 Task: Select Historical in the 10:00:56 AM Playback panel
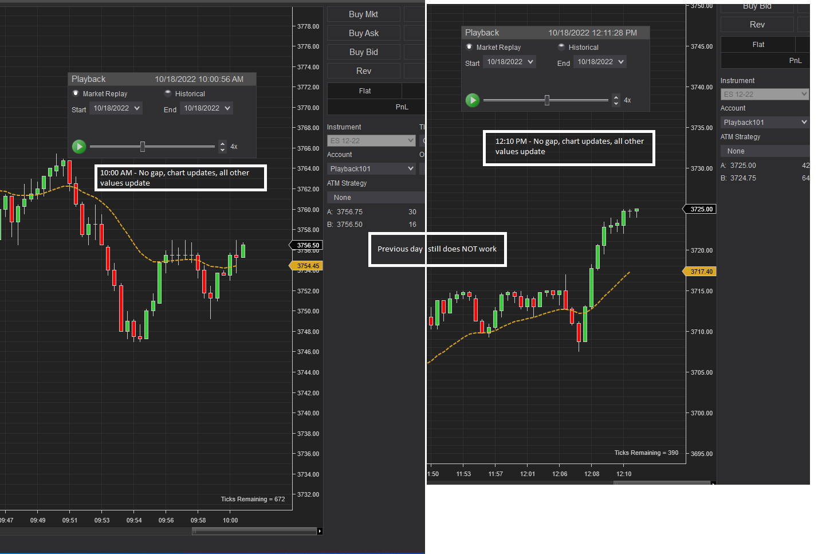click(x=168, y=93)
